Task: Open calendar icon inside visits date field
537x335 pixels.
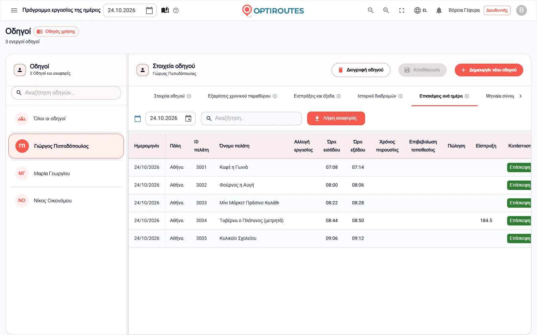Action: (x=188, y=118)
